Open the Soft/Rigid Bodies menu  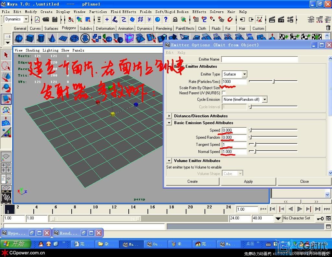[172, 12]
